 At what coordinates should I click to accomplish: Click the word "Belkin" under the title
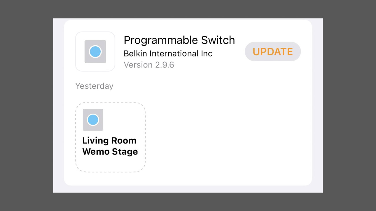(136, 54)
